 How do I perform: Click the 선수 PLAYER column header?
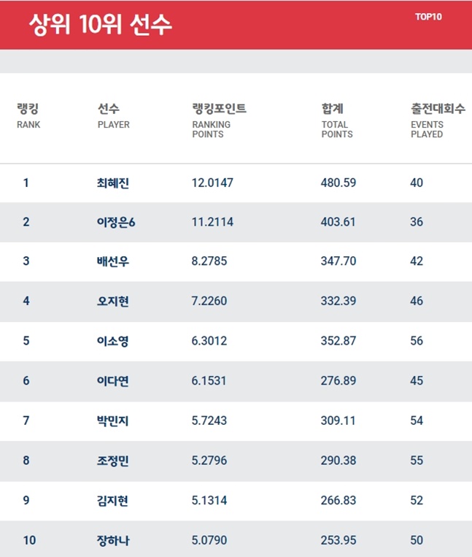tap(113, 116)
